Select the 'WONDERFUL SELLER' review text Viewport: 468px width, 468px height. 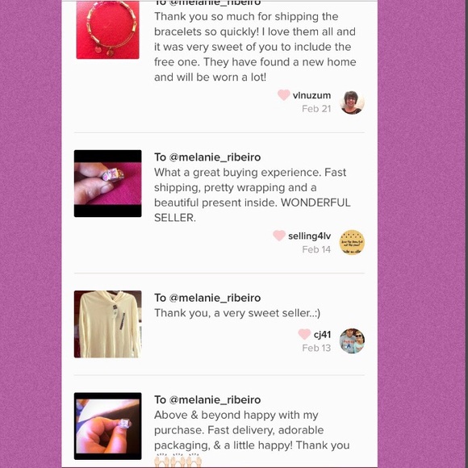coord(253,195)
